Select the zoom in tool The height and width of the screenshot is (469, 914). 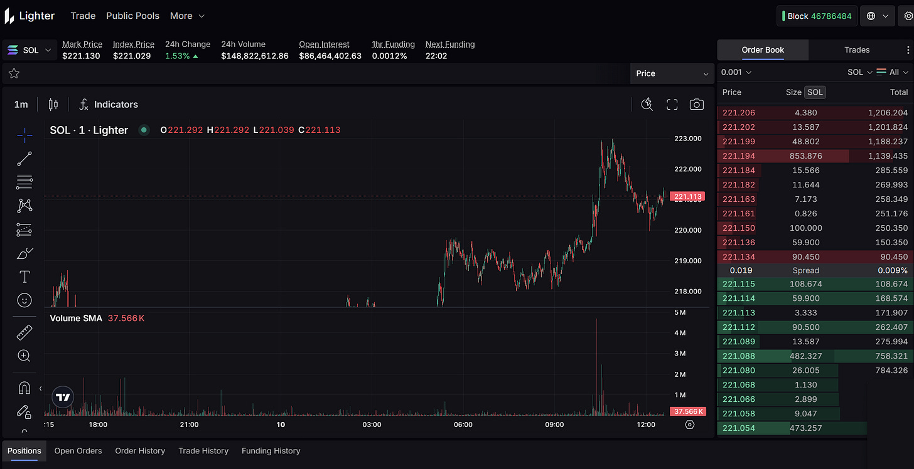24,356
